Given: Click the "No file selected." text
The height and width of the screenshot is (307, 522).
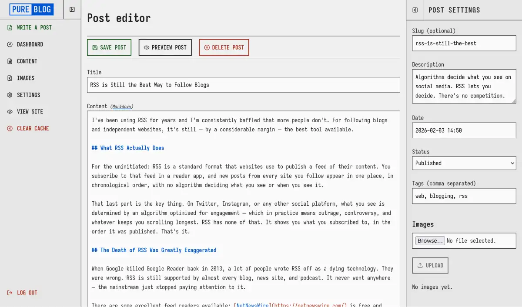Looking at the screenshot, I should (x=471, y=240).
